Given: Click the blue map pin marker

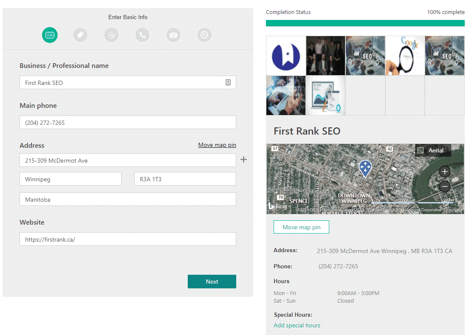Looking at the screenshot, I should [365, 168].
